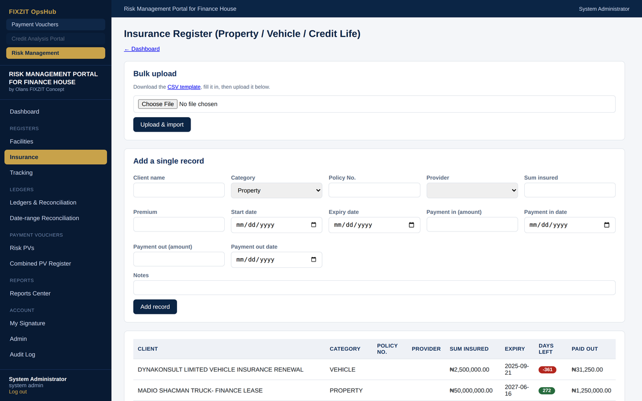Open Admin page in sidebar
The width and height of the screenshot is (642, 401).
pos(56,339)
